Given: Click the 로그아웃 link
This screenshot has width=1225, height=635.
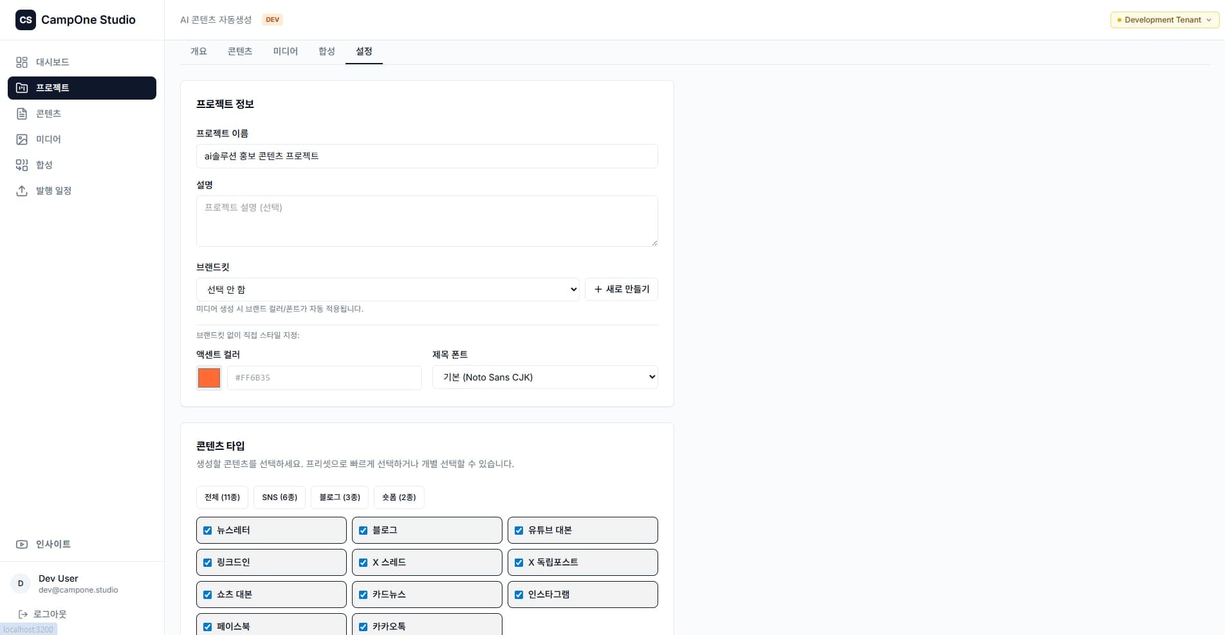Looking at the screenshot, I should pyautogui.click(x=42, y=614).
